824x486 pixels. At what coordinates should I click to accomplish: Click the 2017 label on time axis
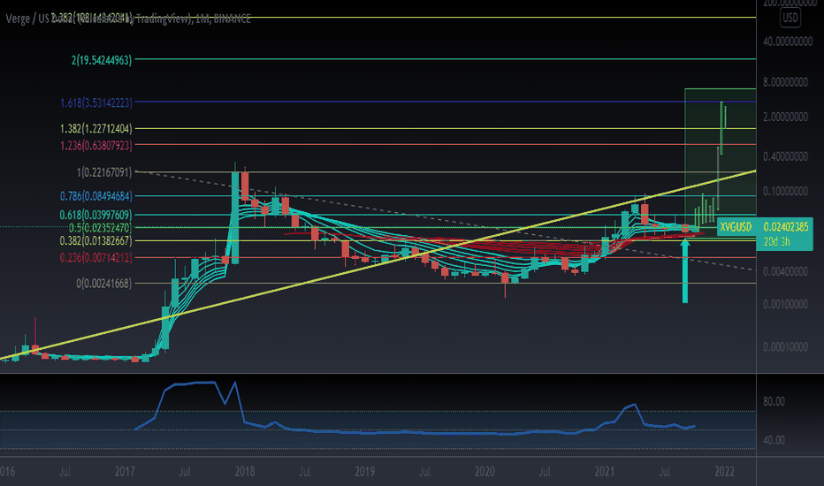click(125, 471)
